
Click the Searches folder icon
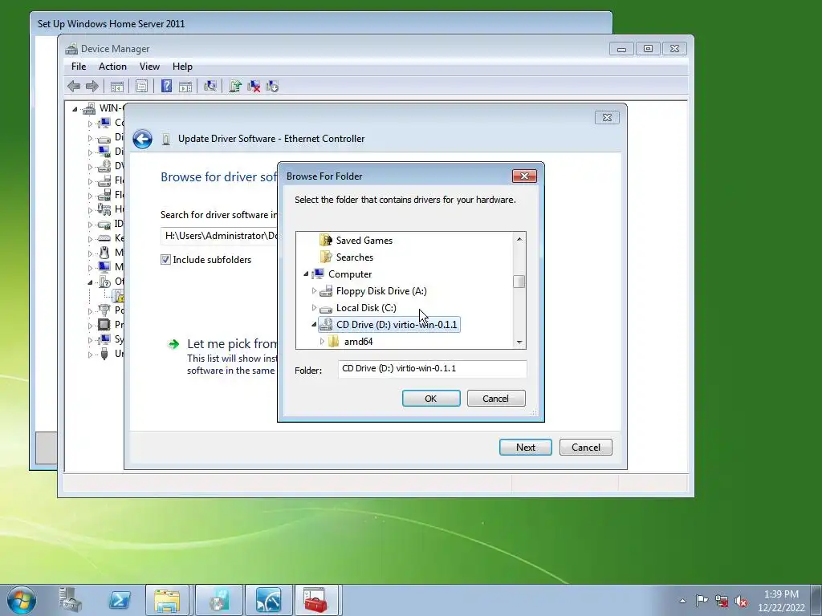326,257
